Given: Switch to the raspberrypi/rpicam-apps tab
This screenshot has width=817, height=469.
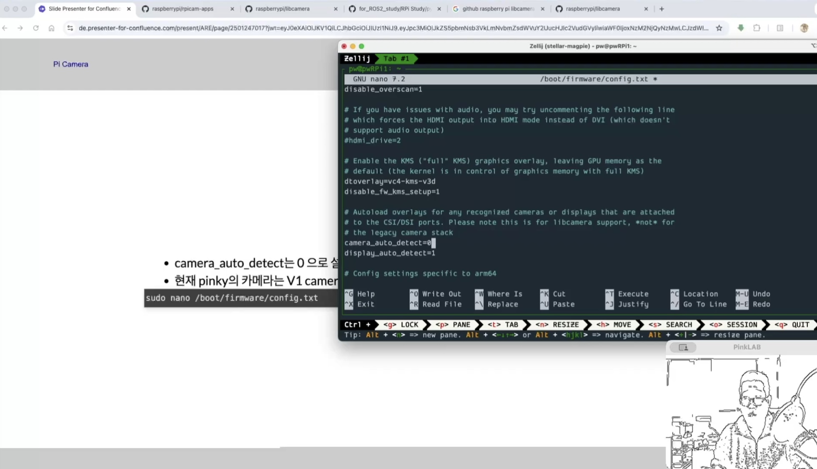Looking at the screenshot, I should pos(183,9).
